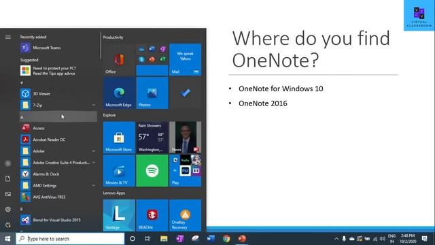Screen dimensions: 435x245
Task: Open Blend for Visual Studio 2015
Action: [58, 220]
